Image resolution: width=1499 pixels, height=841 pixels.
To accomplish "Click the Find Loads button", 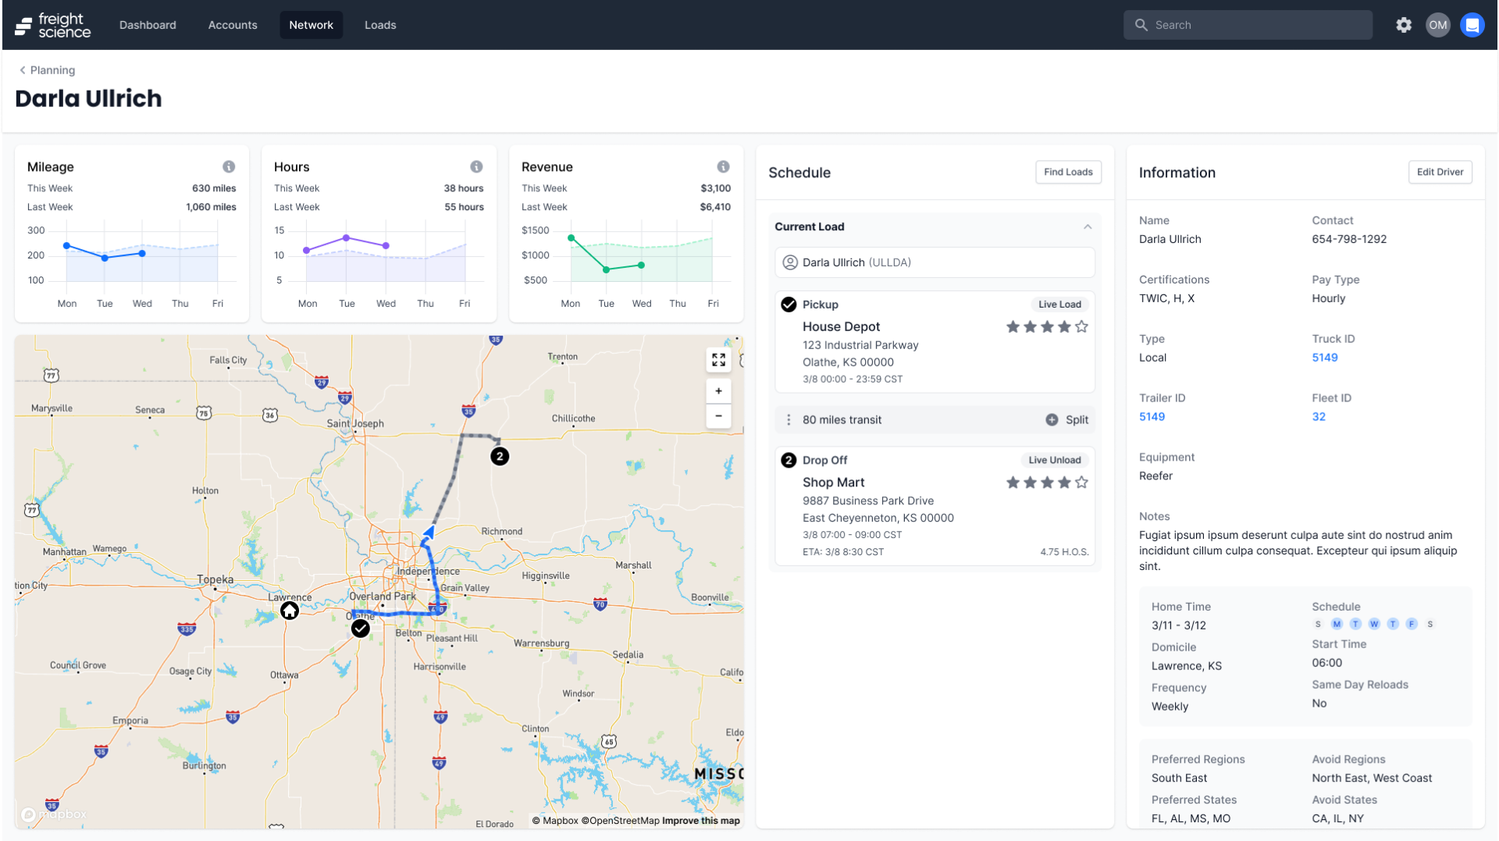I will click(x=1068, y=172).
